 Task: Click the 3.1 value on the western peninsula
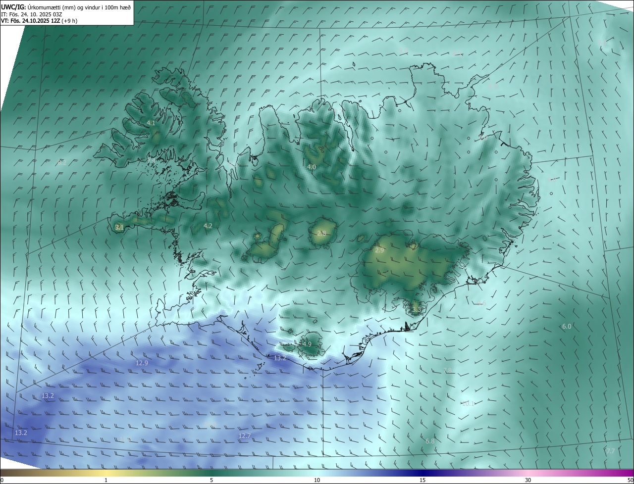119,227
